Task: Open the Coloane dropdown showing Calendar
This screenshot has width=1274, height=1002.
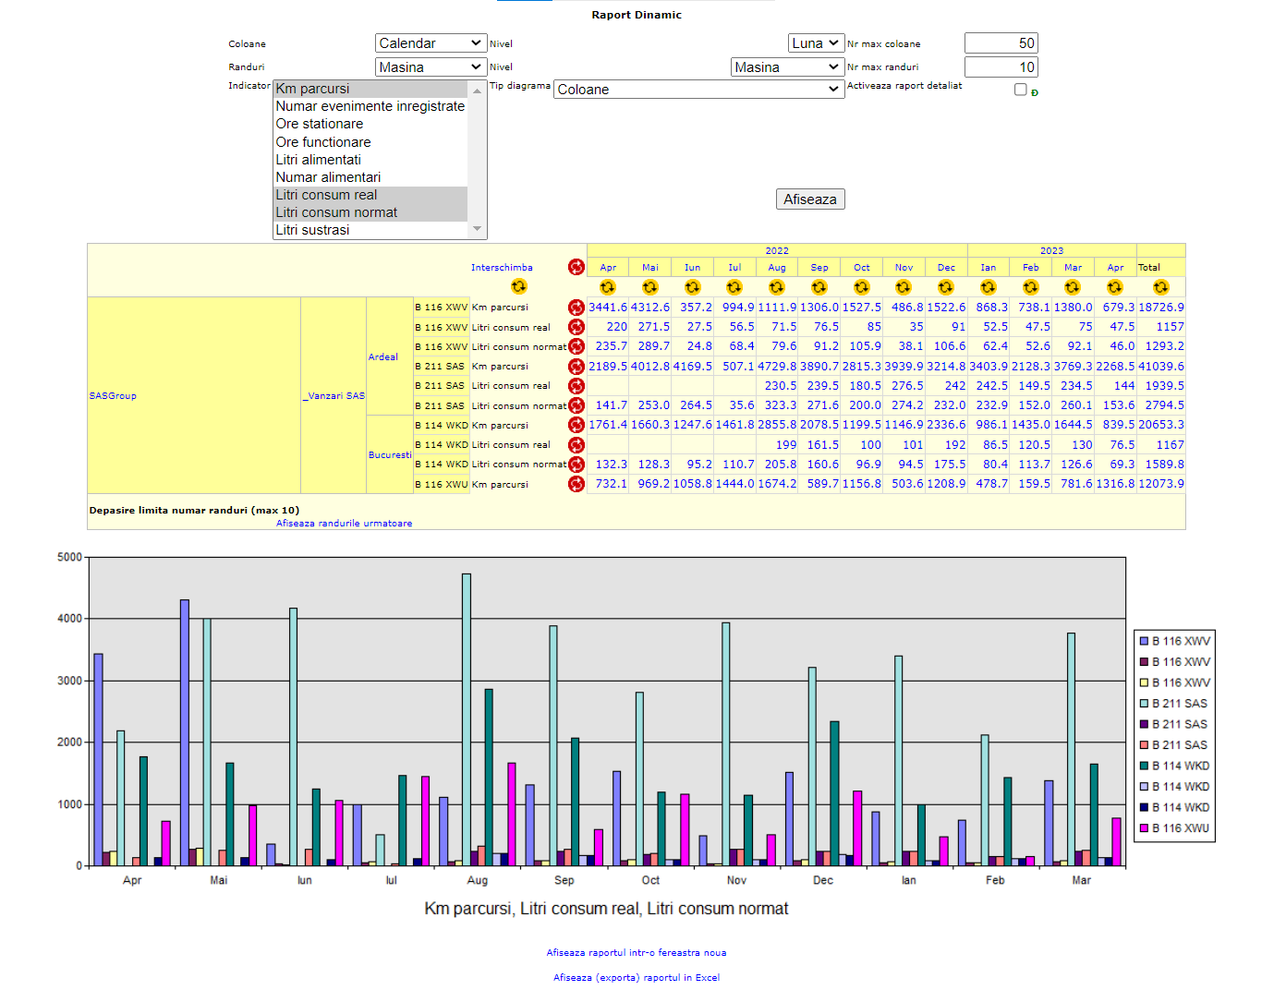Action: click(431, 43)
